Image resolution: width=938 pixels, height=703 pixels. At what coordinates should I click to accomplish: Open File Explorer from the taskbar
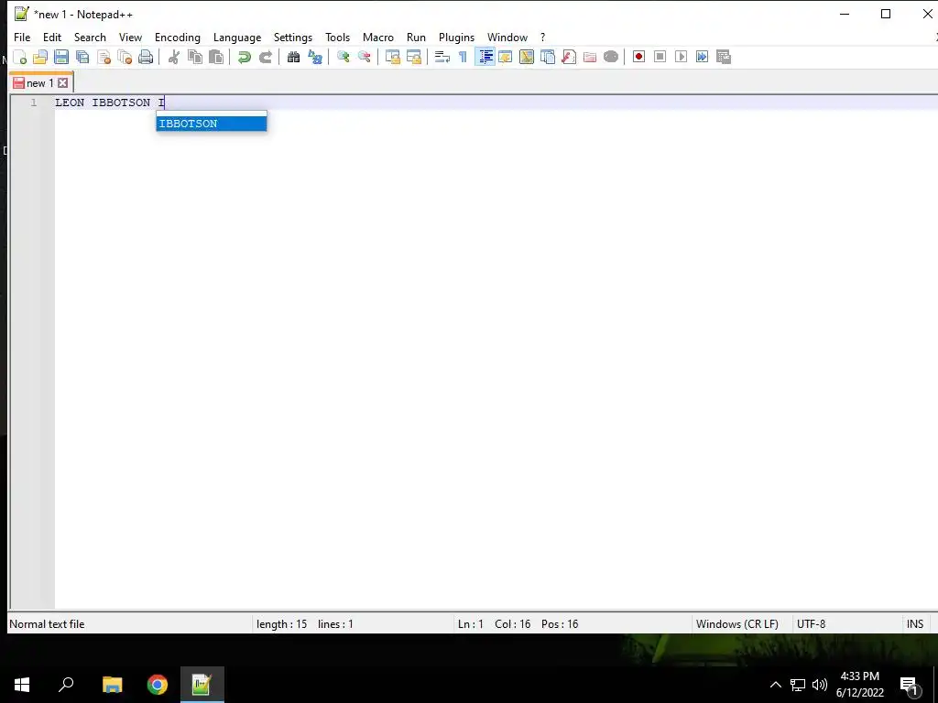coord(113,685)
